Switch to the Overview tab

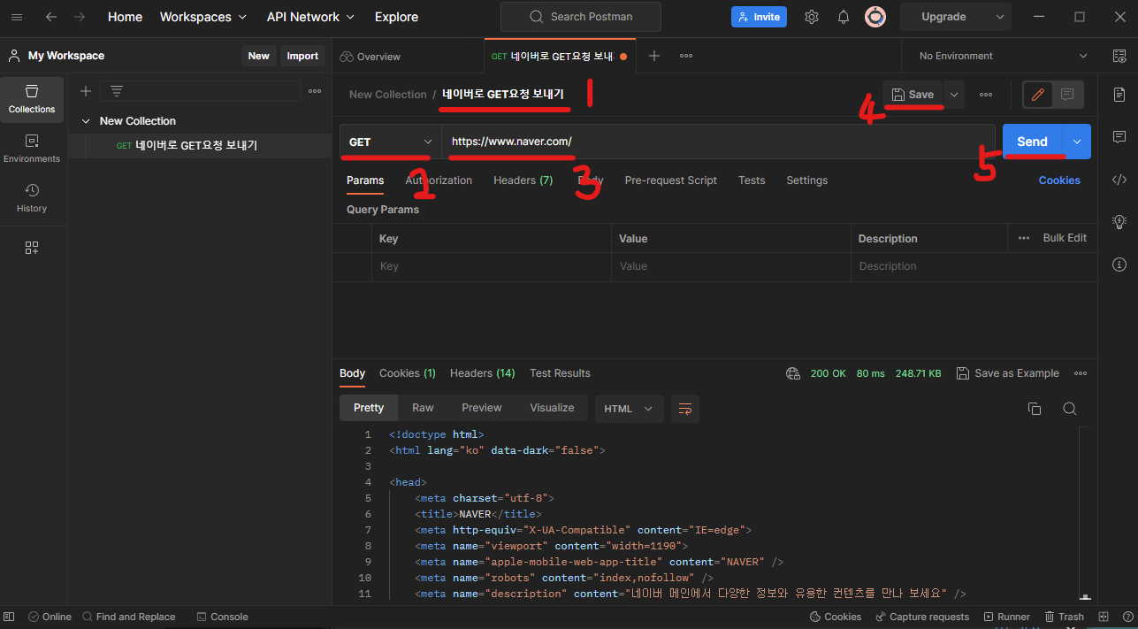coord(370,56)
